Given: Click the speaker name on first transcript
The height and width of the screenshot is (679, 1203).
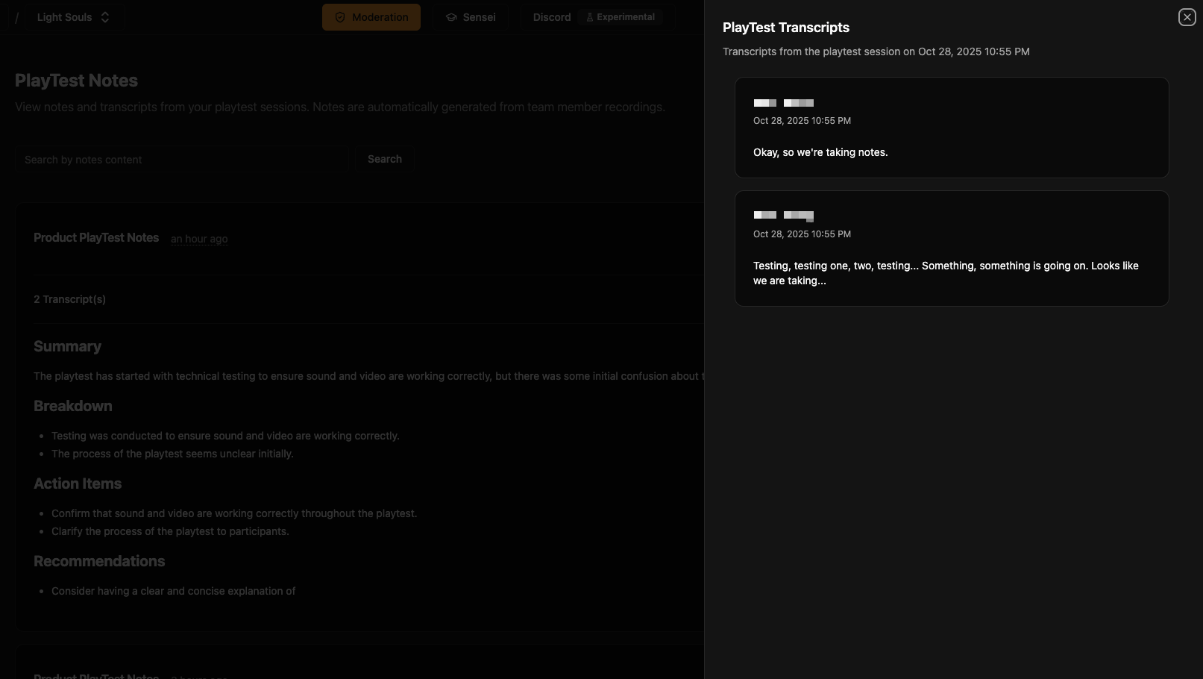Looking at the screenshot, I should (783, 103).
